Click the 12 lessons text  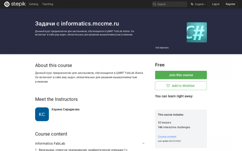(165, 123)
